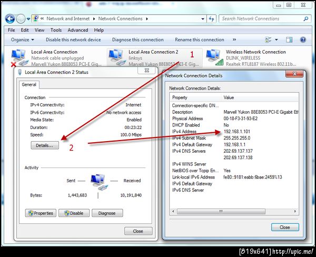This screenshot has width=316, height=257.
Task: Select the 202.69.137.138 DNS value
Action: click(238, 157)
